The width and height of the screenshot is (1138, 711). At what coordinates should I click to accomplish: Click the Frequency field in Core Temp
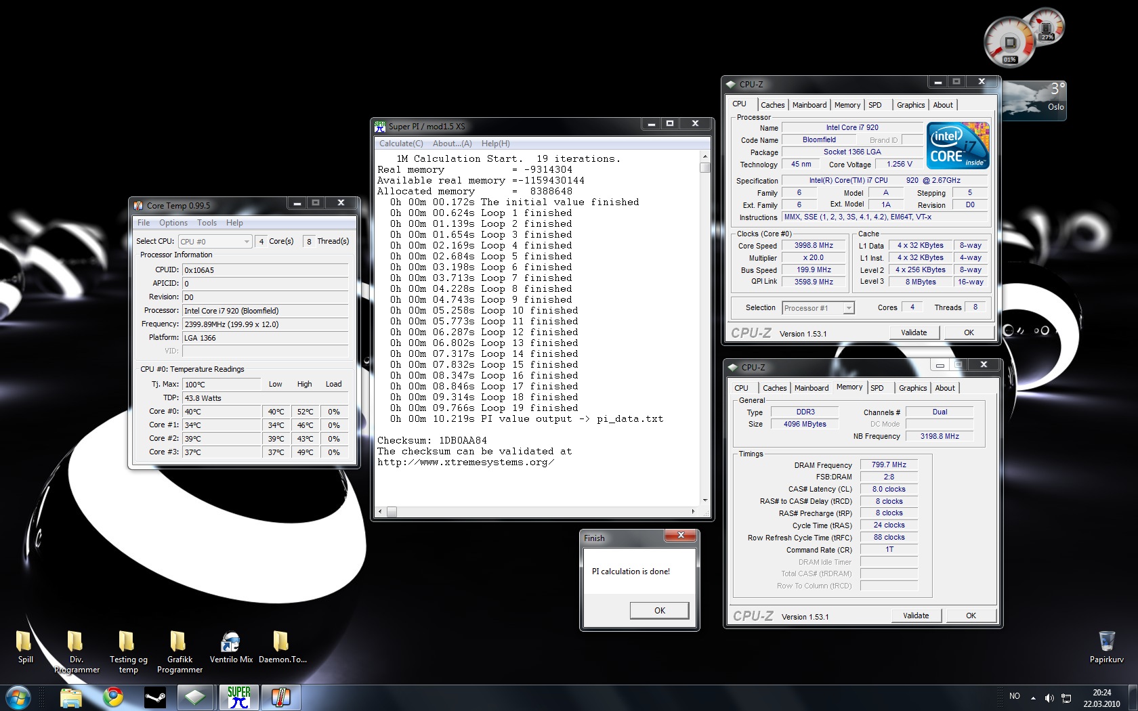[265, 324]
